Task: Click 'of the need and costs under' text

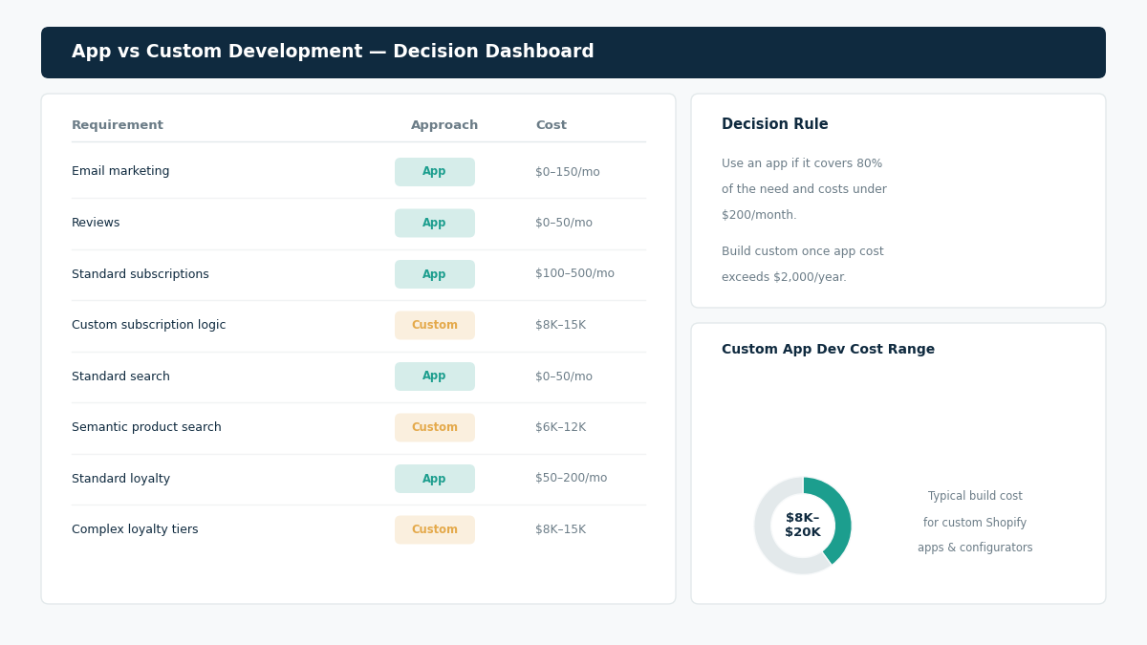Action: [804, 189]
